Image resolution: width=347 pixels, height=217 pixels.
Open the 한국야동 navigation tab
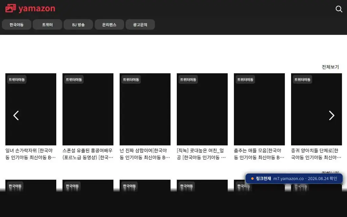pos(17,24)
